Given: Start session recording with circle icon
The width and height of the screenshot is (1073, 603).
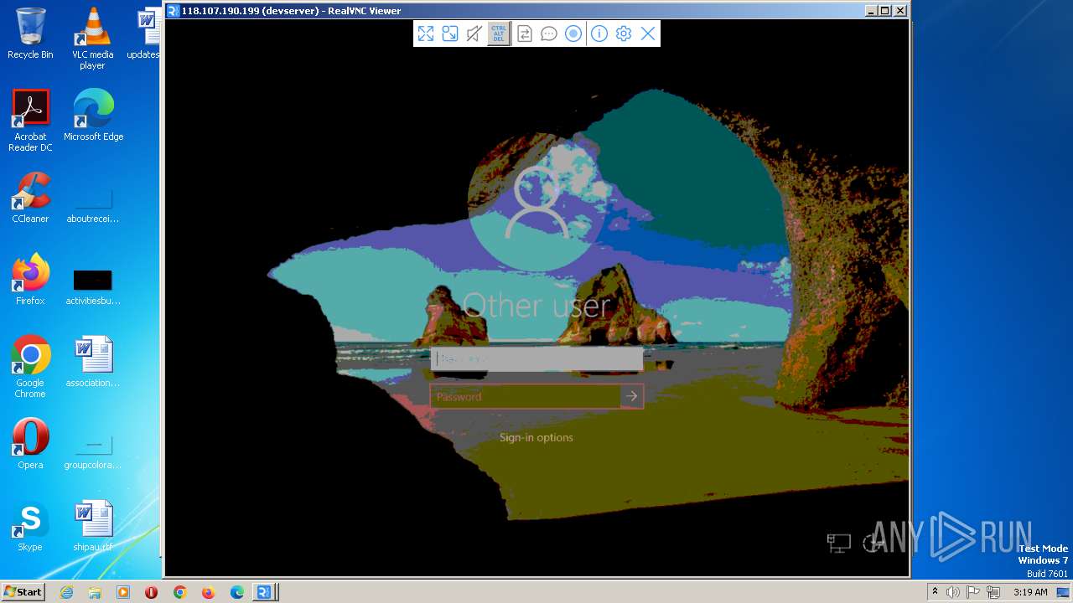Looking at the screenshot, I should tap(573, 33).
